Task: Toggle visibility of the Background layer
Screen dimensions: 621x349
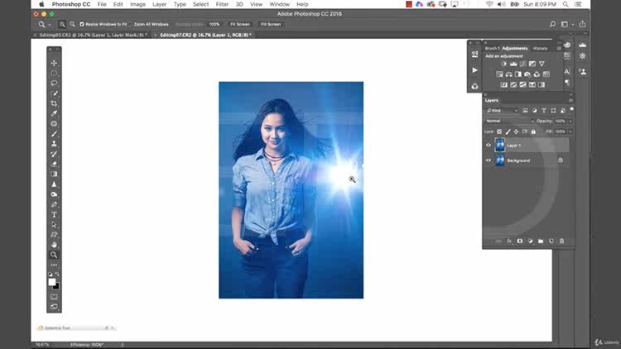Action: pos(489,160)
